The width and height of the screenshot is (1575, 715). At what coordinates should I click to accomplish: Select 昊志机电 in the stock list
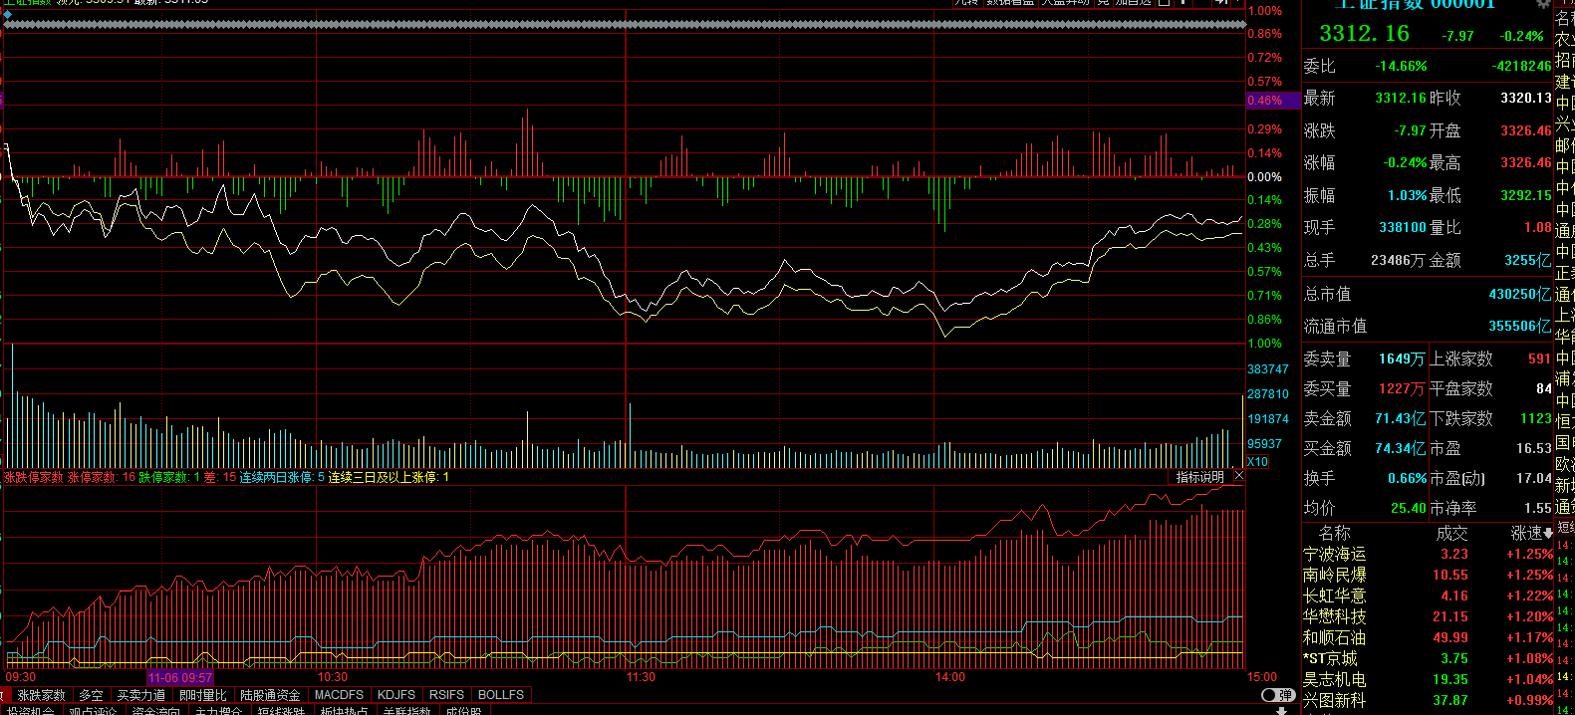1334,679
